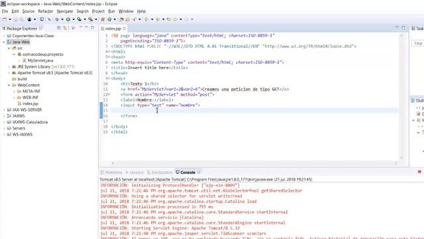
Task: Open the File menu
Action: [5, 11]
